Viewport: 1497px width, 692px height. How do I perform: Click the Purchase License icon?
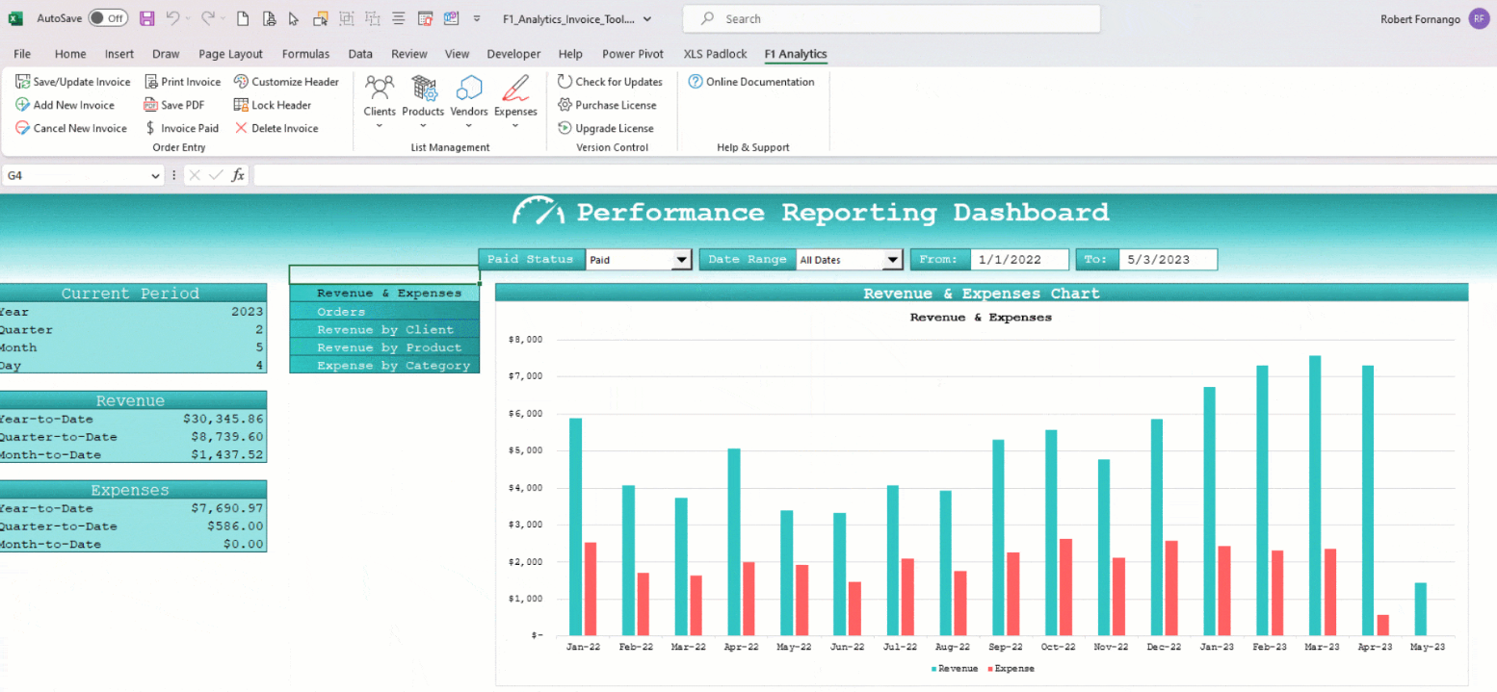pos(609,105)
